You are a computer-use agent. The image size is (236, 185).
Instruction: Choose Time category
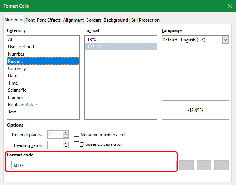point(43,83)
